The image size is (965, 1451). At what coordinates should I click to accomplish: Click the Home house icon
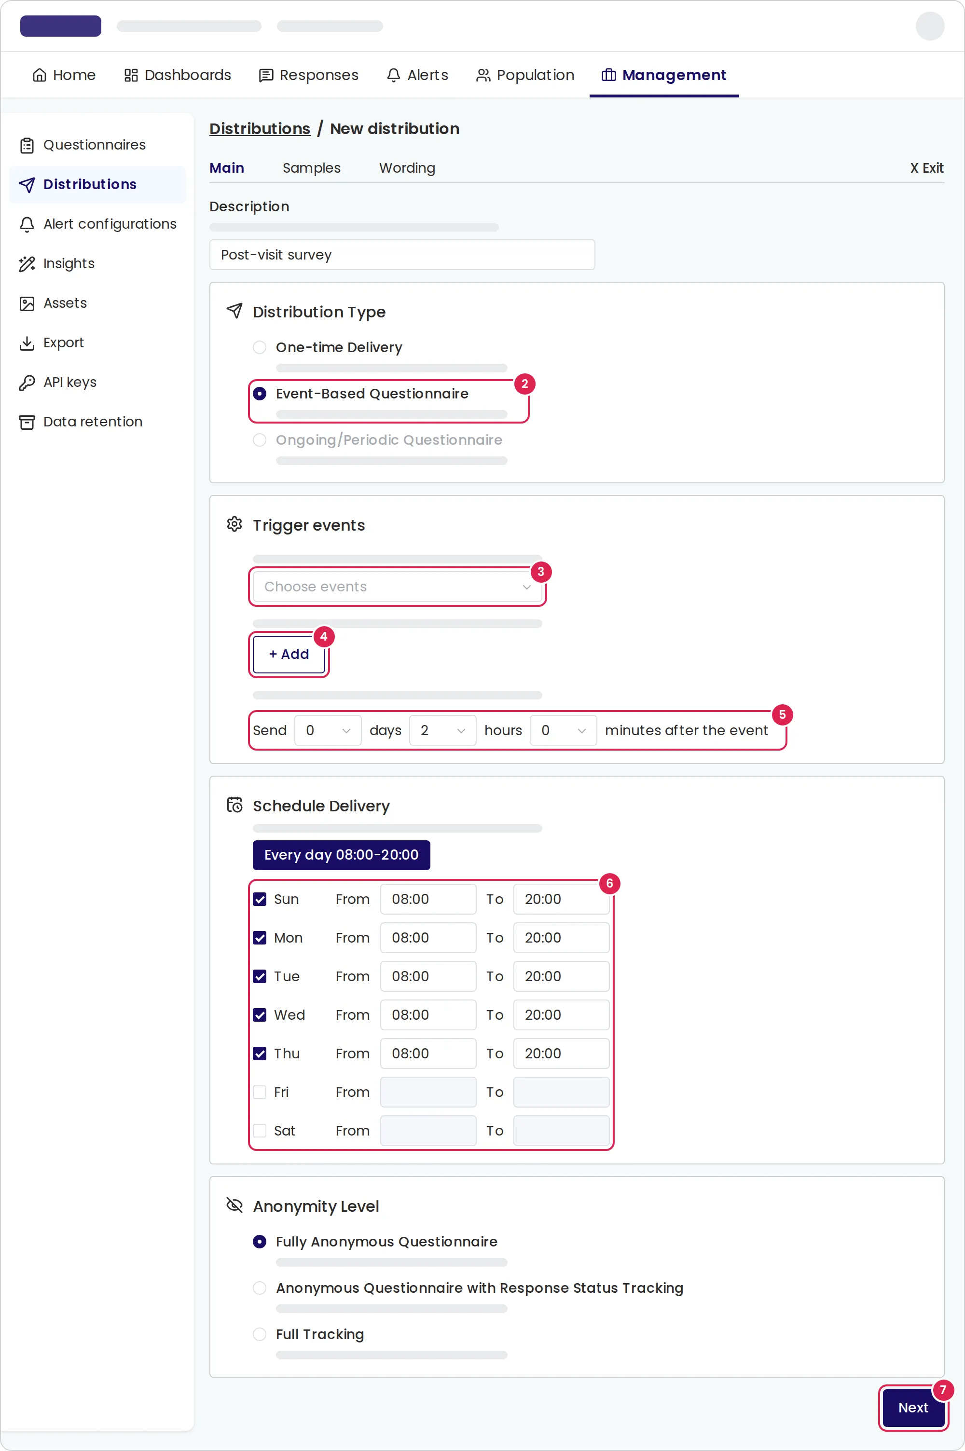pyautogui.click(x=40, y=75)
